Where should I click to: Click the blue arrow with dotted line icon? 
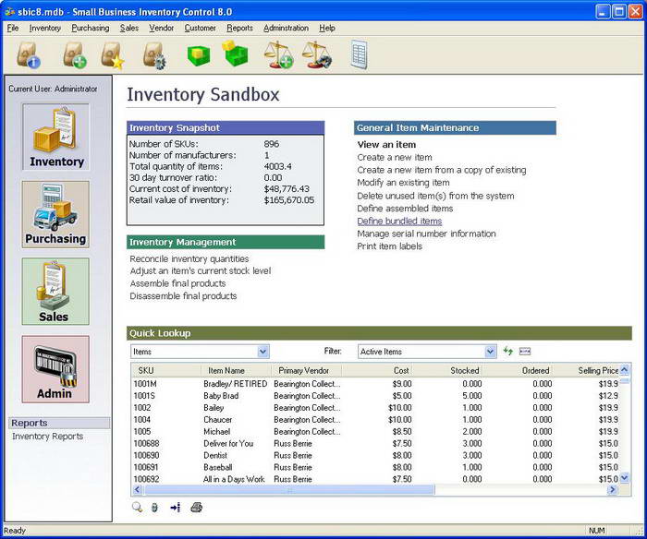coord(175,508)
